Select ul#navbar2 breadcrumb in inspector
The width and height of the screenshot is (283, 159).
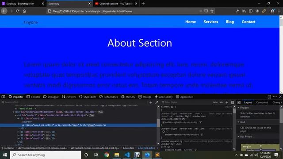click(95, 148)
